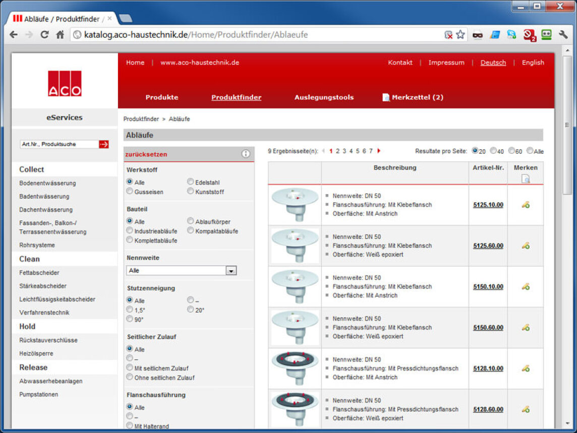Image resolution: width=577 pixels, height=433 pixels.
Task: Click the green robot face extension icon
Action: [546, 35]
